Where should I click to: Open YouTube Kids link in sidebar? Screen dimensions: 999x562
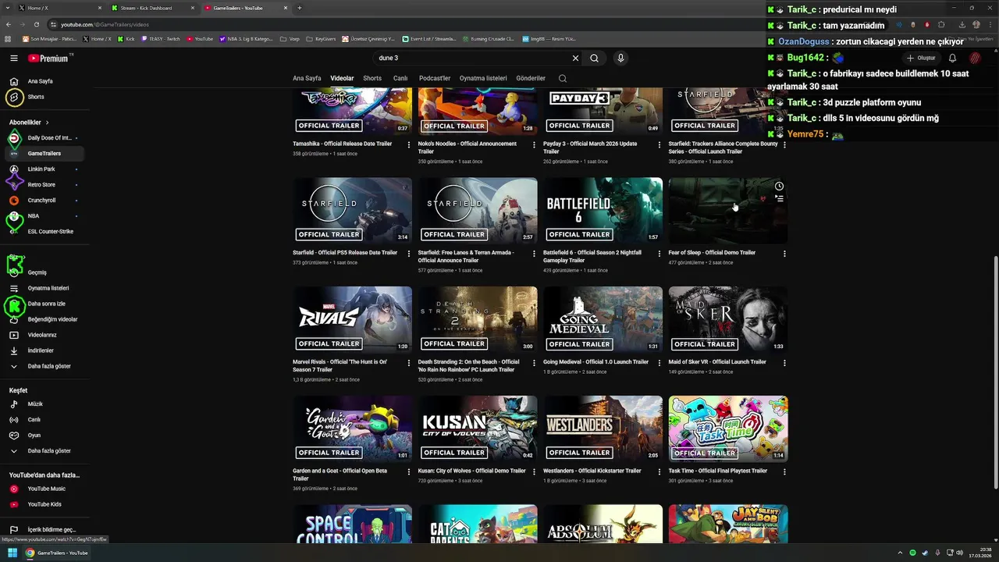44,504
